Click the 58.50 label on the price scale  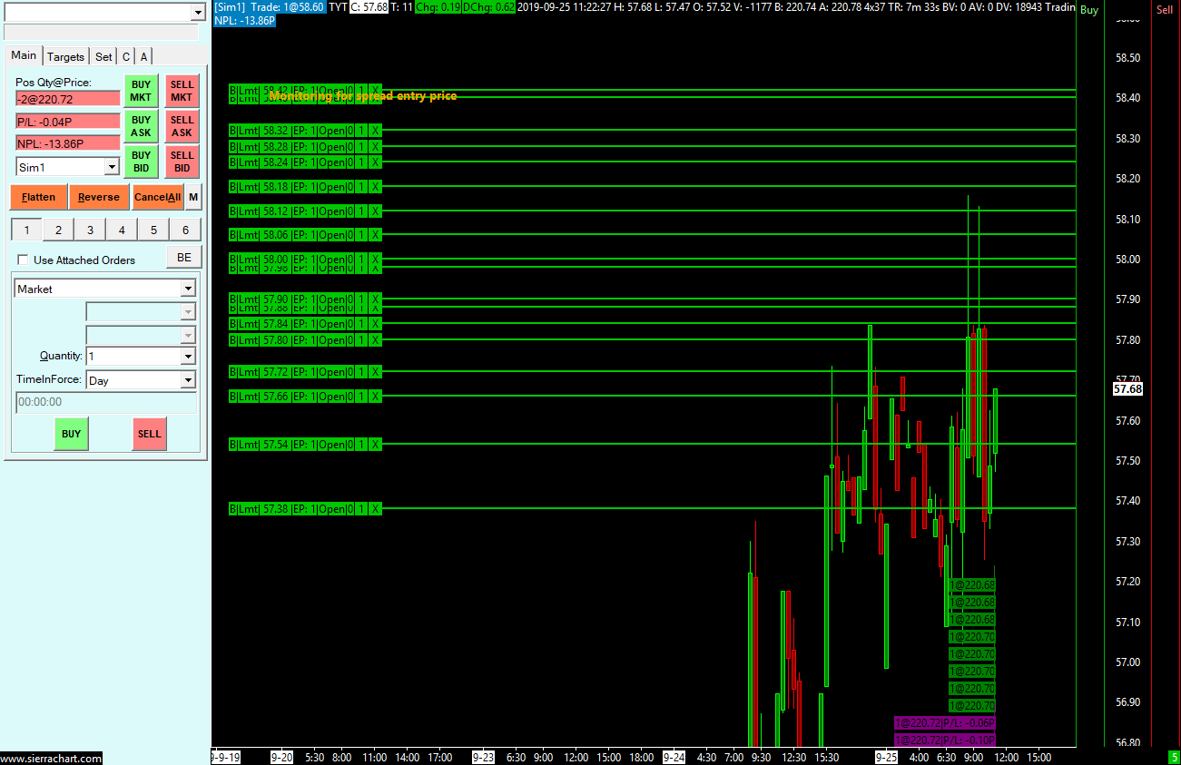[1127, 58]
